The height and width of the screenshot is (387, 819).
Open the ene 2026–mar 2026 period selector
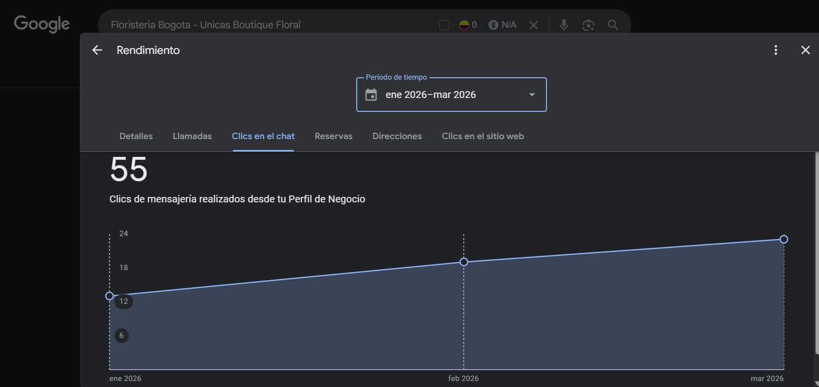431,95
